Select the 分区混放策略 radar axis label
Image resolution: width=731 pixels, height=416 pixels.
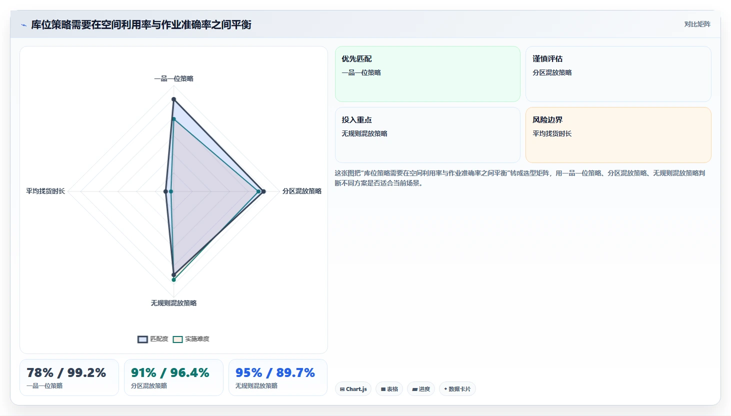pos(301,191)
